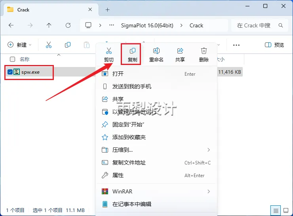Click the Crack breadcrumb in address bar
Image resolution: width=293 pixels, height=216 pixels.
[196, 25]
